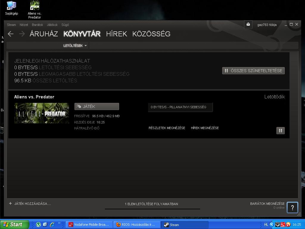Click Összes szüneteltetése button
This screenshot has height=229, width=305.
[253, 71]
